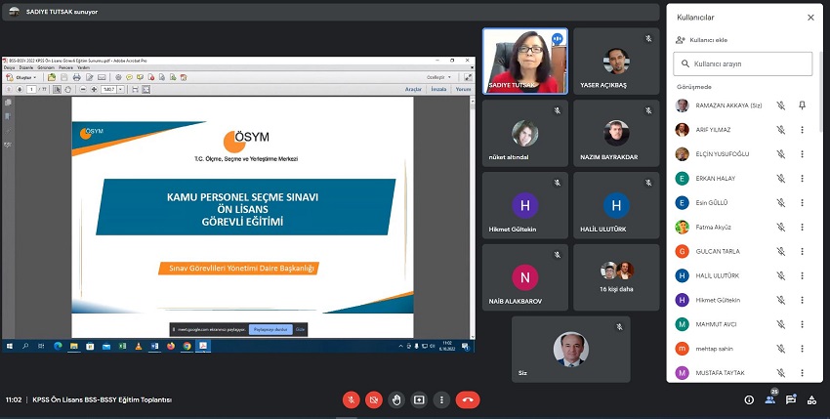Image resolution: width=830 pixels, height=419 pixels.
Task: Open options menu for ARİF YILMAZ
Action: tap(802, 129)
